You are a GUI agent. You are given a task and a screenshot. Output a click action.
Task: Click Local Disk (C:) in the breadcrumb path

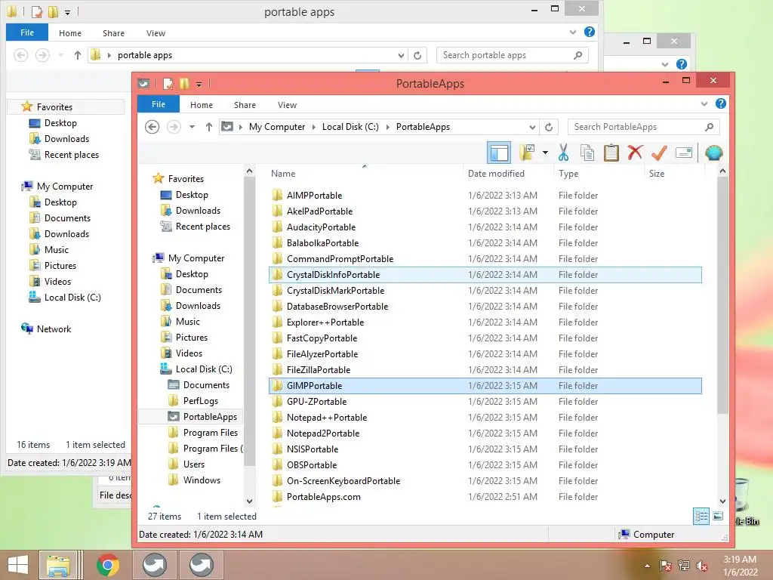(x=350, y=127)
